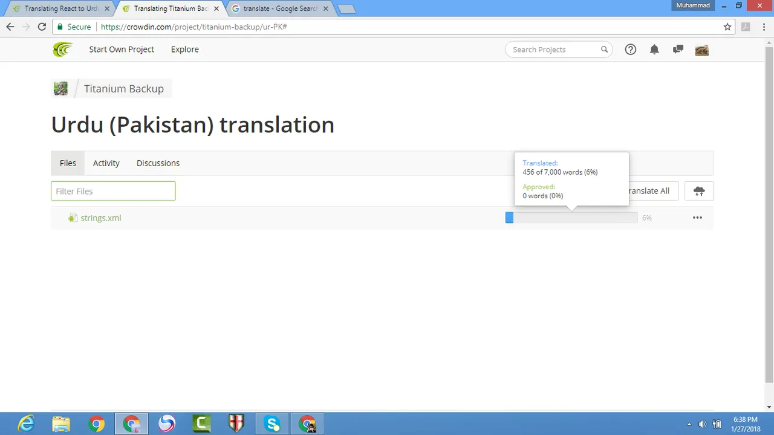
Task: Open the Activity tab
Action: (x=106, y=163)
